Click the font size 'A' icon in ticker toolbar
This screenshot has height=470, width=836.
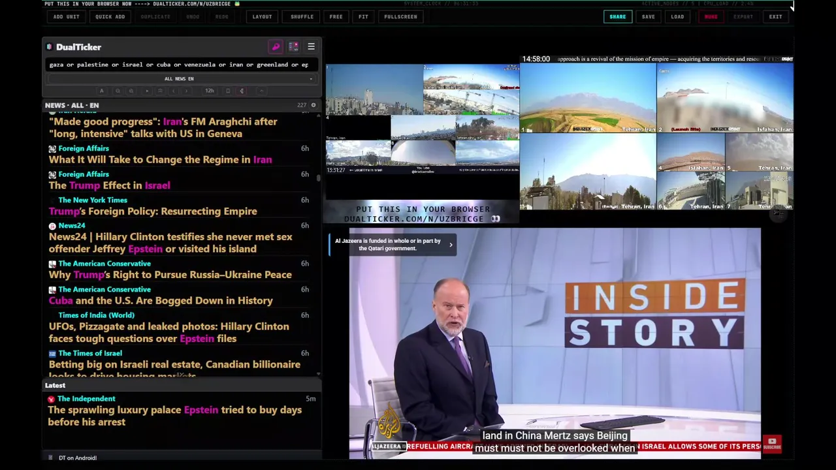pos(101,91)
